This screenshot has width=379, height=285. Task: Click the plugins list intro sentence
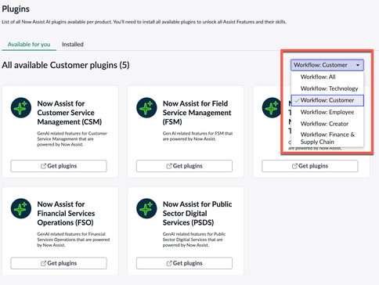pos(144,22)
